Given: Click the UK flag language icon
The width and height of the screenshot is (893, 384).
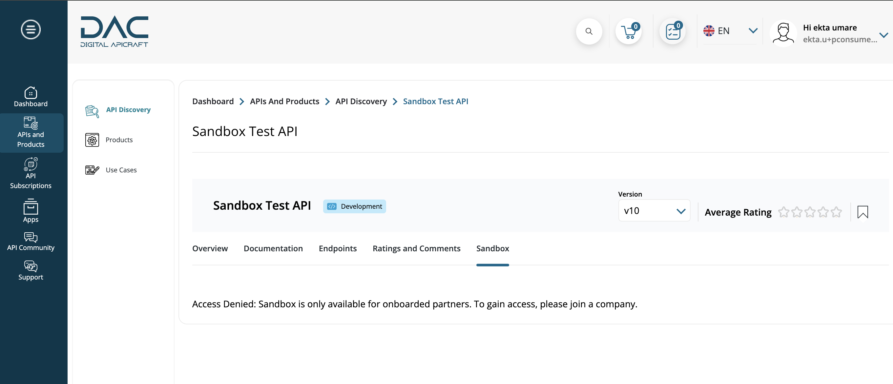Looking at the screenshot, I should point(709,31).
